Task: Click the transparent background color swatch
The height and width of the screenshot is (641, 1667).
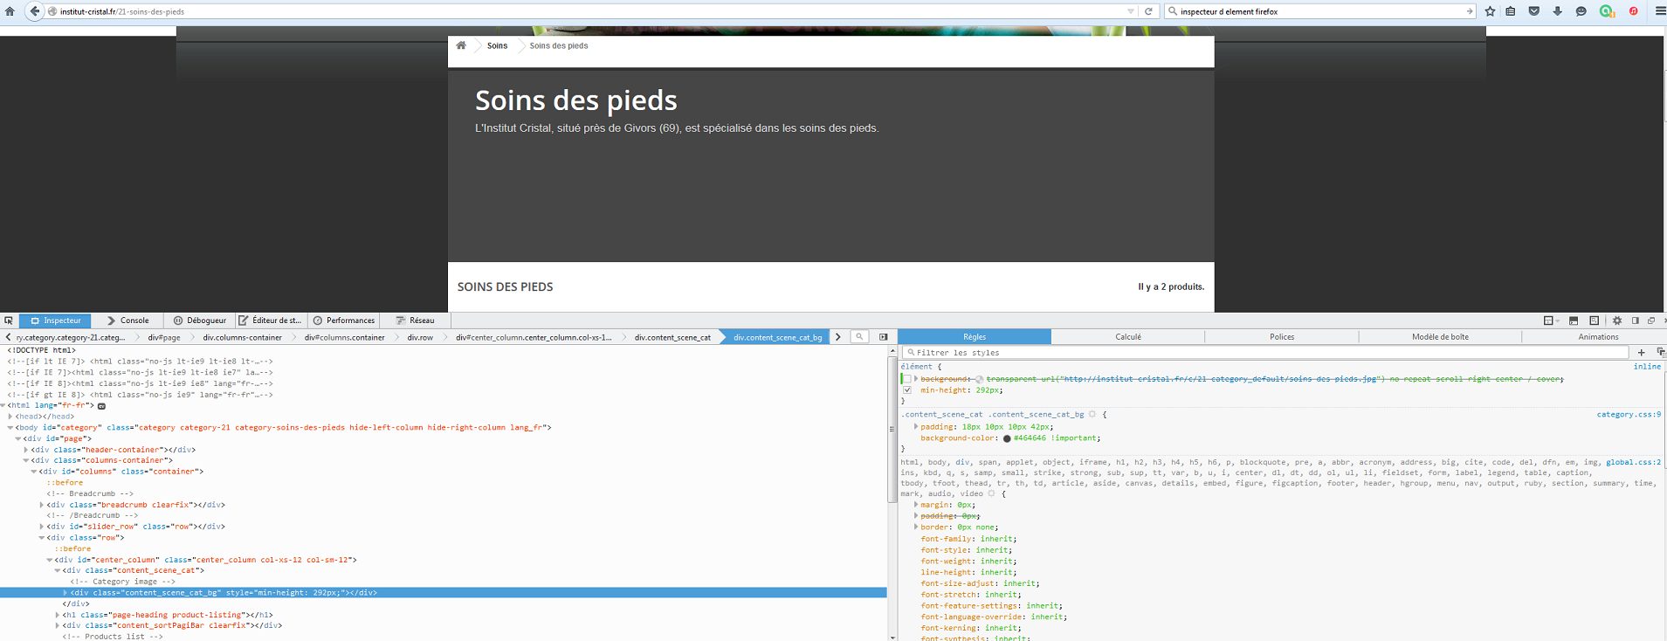Action: tap(979, 379)
